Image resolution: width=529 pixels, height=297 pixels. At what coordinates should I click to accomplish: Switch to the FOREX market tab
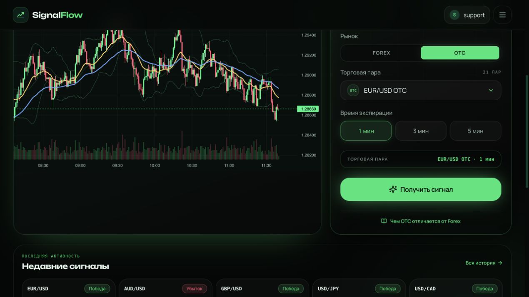tap(382, 53)
